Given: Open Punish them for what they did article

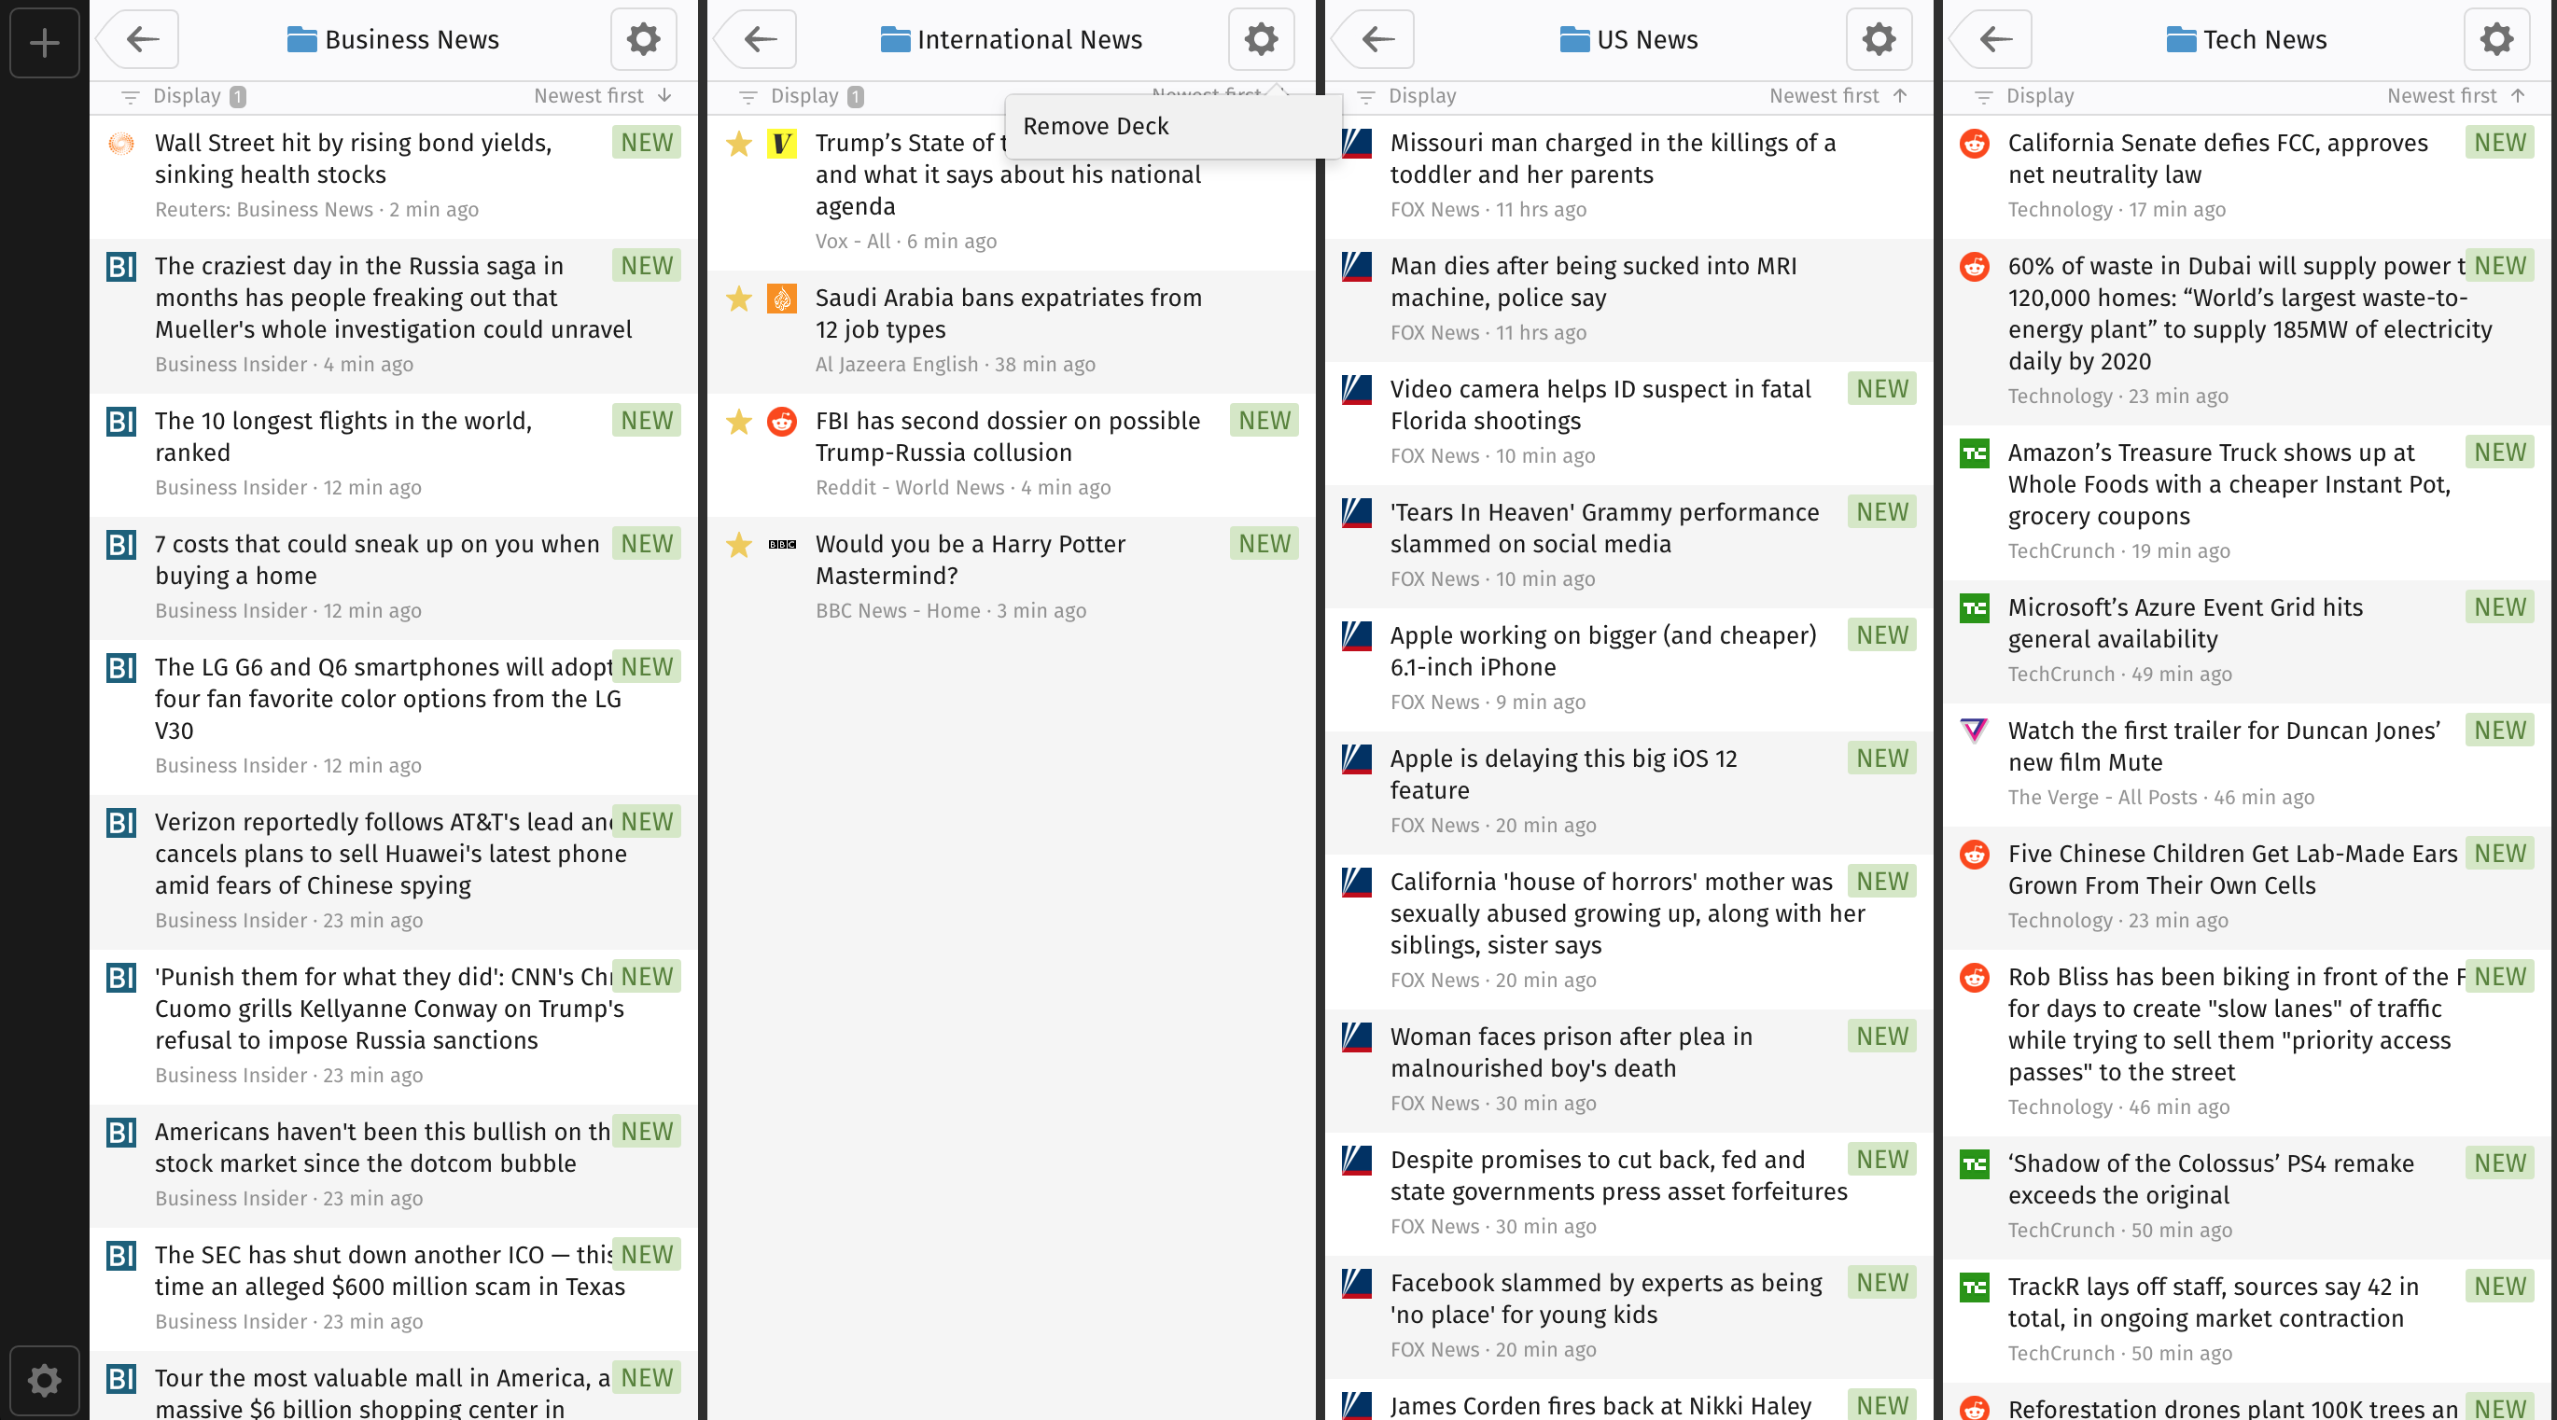Looking at the screenshot, I should pyautogui.click(x=393, y=1026).
